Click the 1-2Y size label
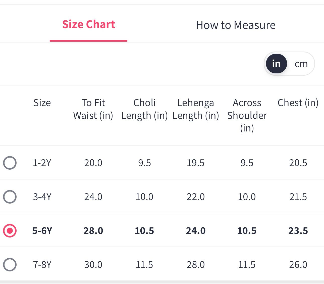The height and width of the screenshot is (284, 324). pos(42,163)
